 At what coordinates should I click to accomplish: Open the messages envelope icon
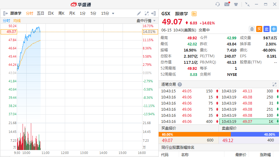point(227,4)
